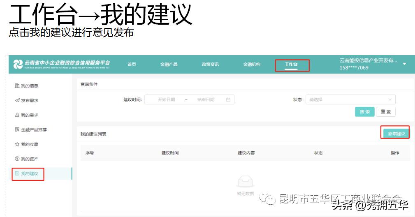415x217 pixels.
Task: Click the 云南能投信息产业开发有... account name
Action: point(368,60)
